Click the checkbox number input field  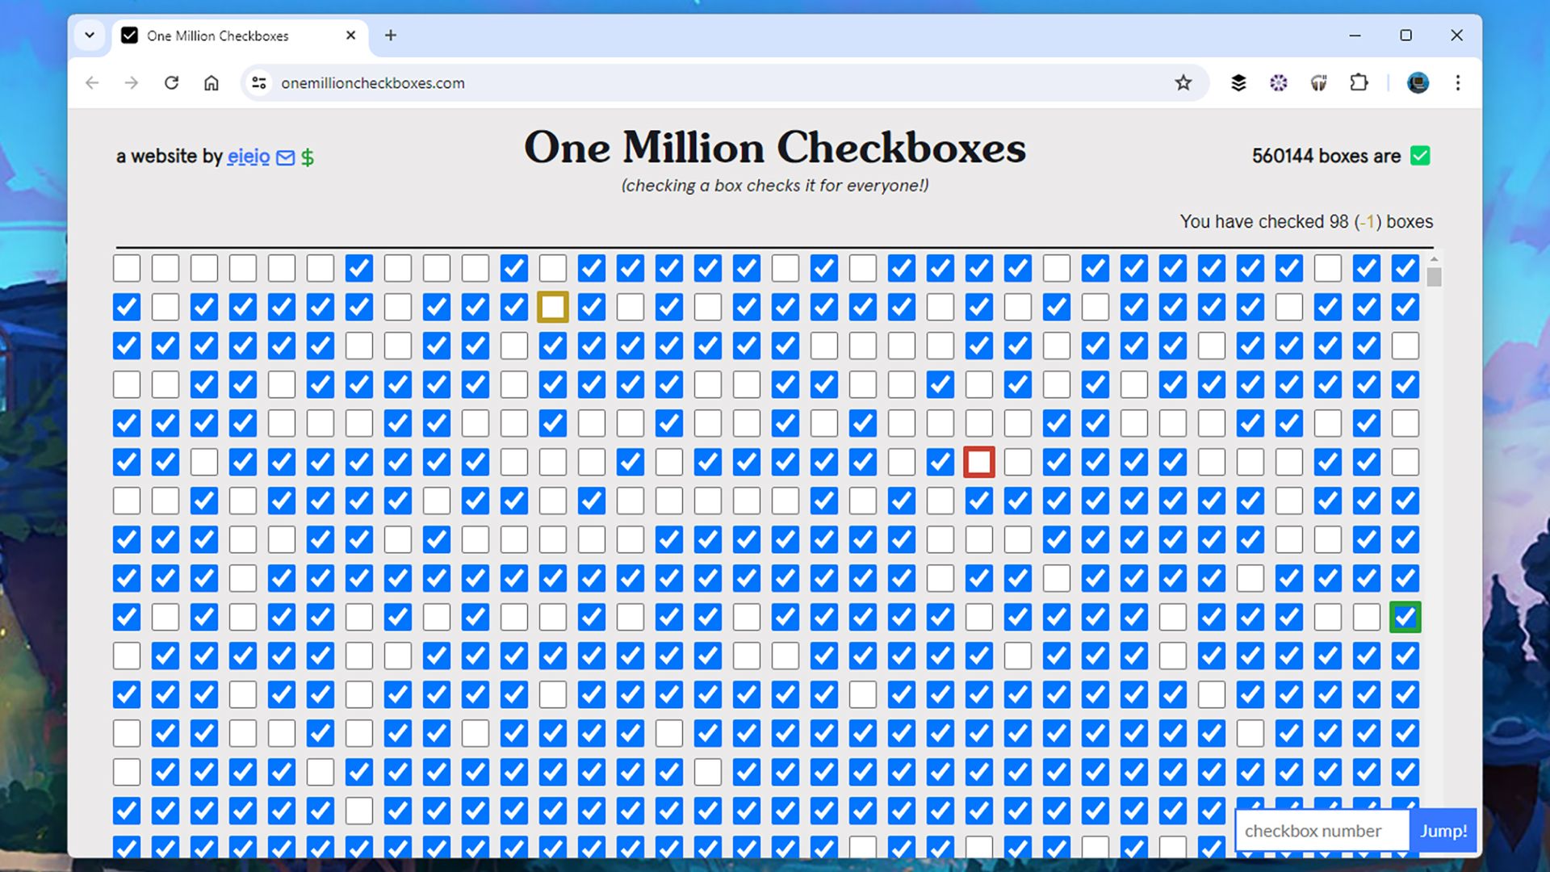coord(1322,831)
